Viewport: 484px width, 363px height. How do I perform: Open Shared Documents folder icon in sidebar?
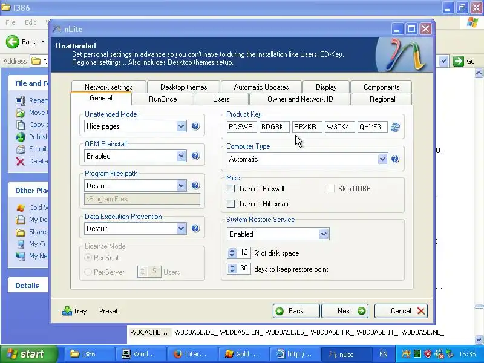(x=21, y=232)
